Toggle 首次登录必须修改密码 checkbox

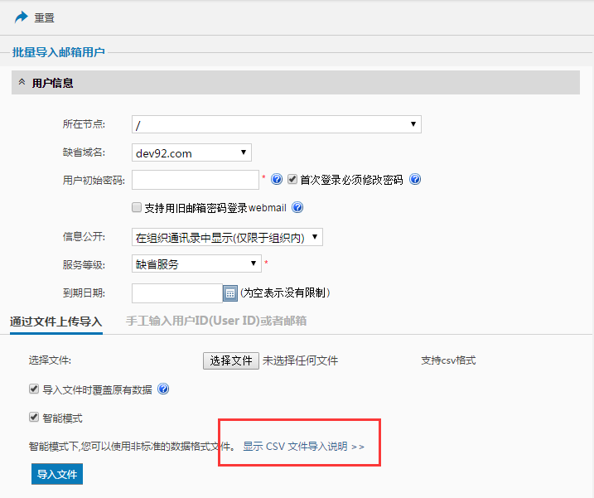pos(292,180)
